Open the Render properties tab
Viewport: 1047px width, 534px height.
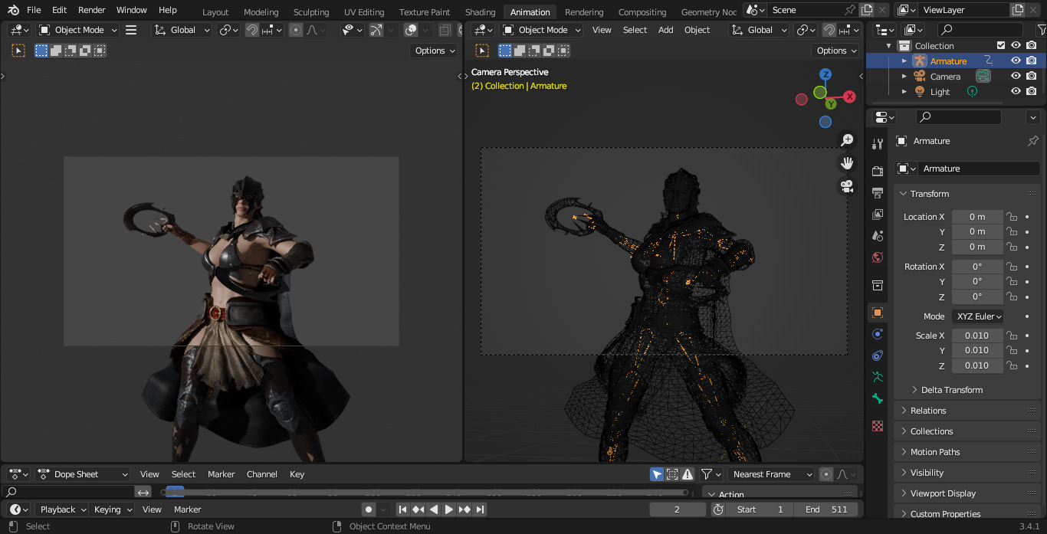(878, 170)
